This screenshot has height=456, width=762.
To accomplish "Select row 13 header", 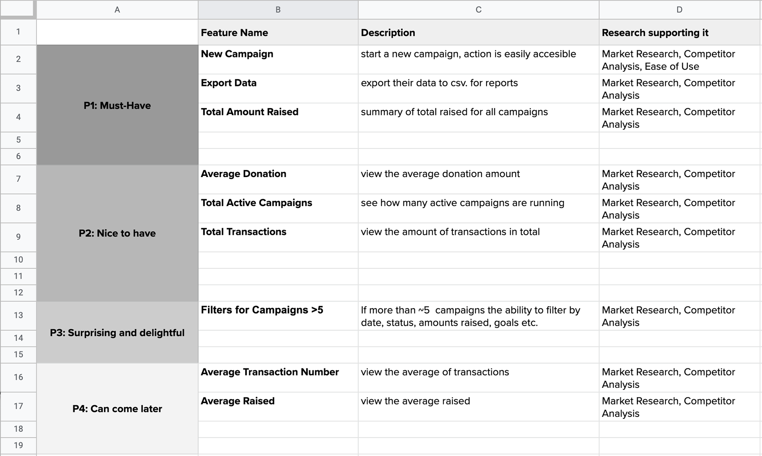I will click(x=18, y=315).
